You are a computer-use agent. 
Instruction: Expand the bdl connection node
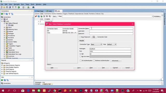[x=2, y=19]
